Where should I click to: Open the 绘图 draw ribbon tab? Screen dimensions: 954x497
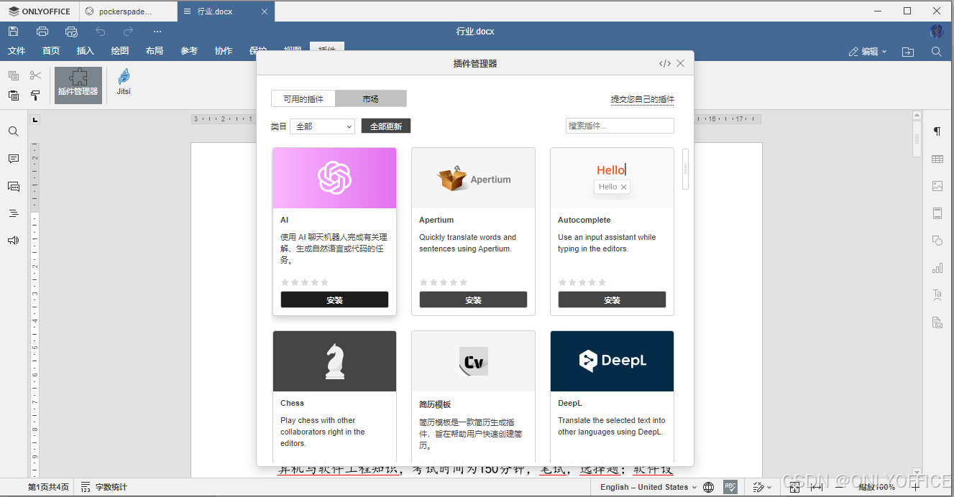click(x=120, y=51)
